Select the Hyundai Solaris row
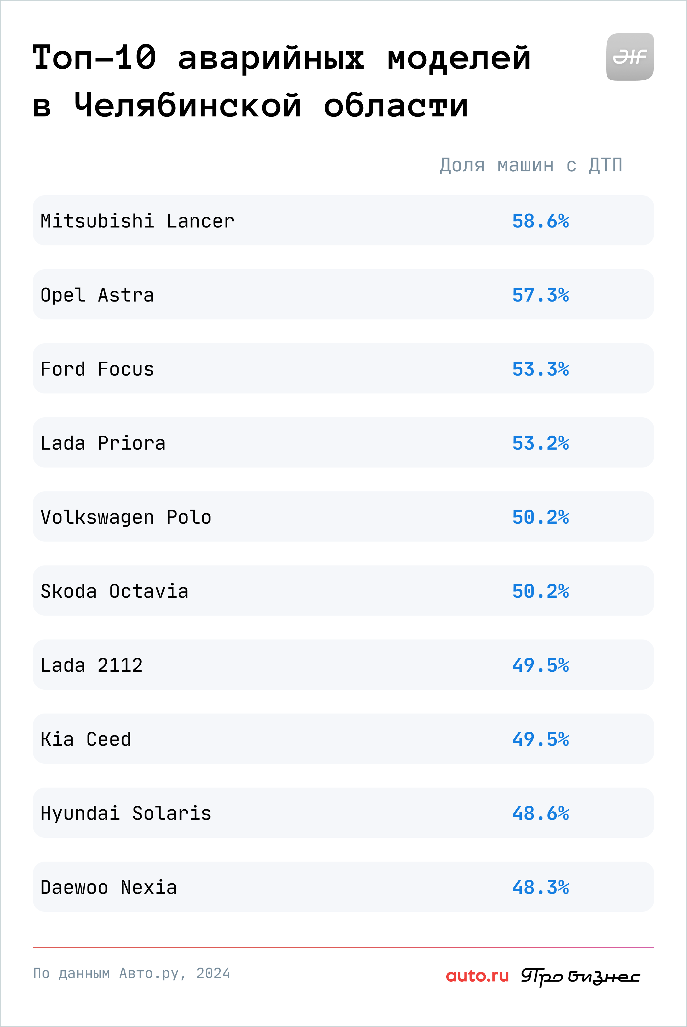The height and width of the screenshot is (1027, 687). [343, 812]
